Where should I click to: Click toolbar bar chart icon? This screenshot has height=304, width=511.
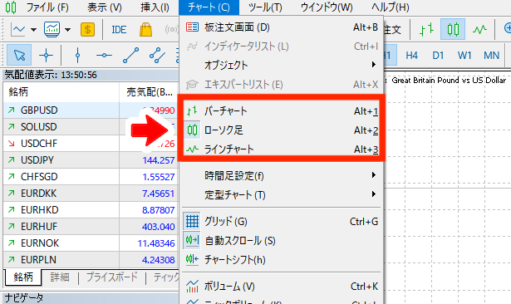(x=426, y=30)
